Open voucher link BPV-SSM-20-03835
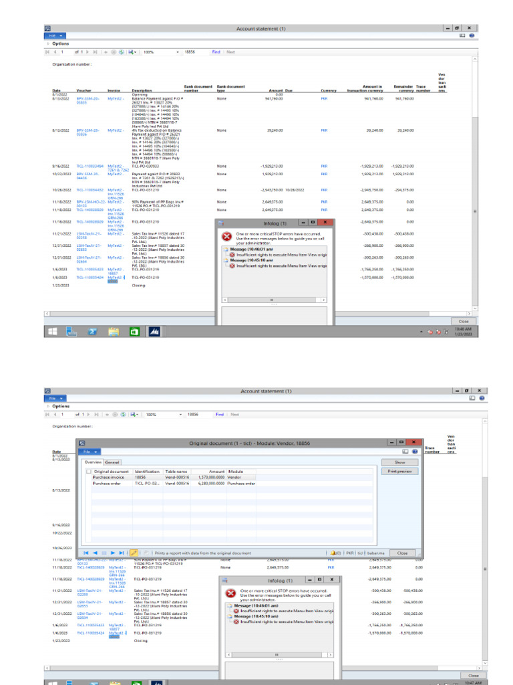 (88, 101)
